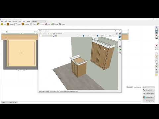The image size is (159, 119).
Task: Click the Output toolbar icon
Action: click(60, 24)
